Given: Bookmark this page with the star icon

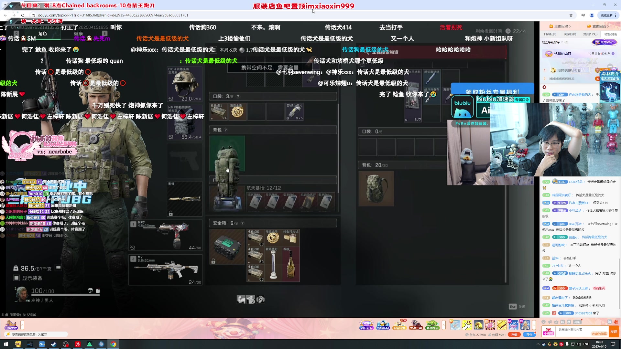Looking at the screenshot, I should pyautogui.click(x=571, y=15).
